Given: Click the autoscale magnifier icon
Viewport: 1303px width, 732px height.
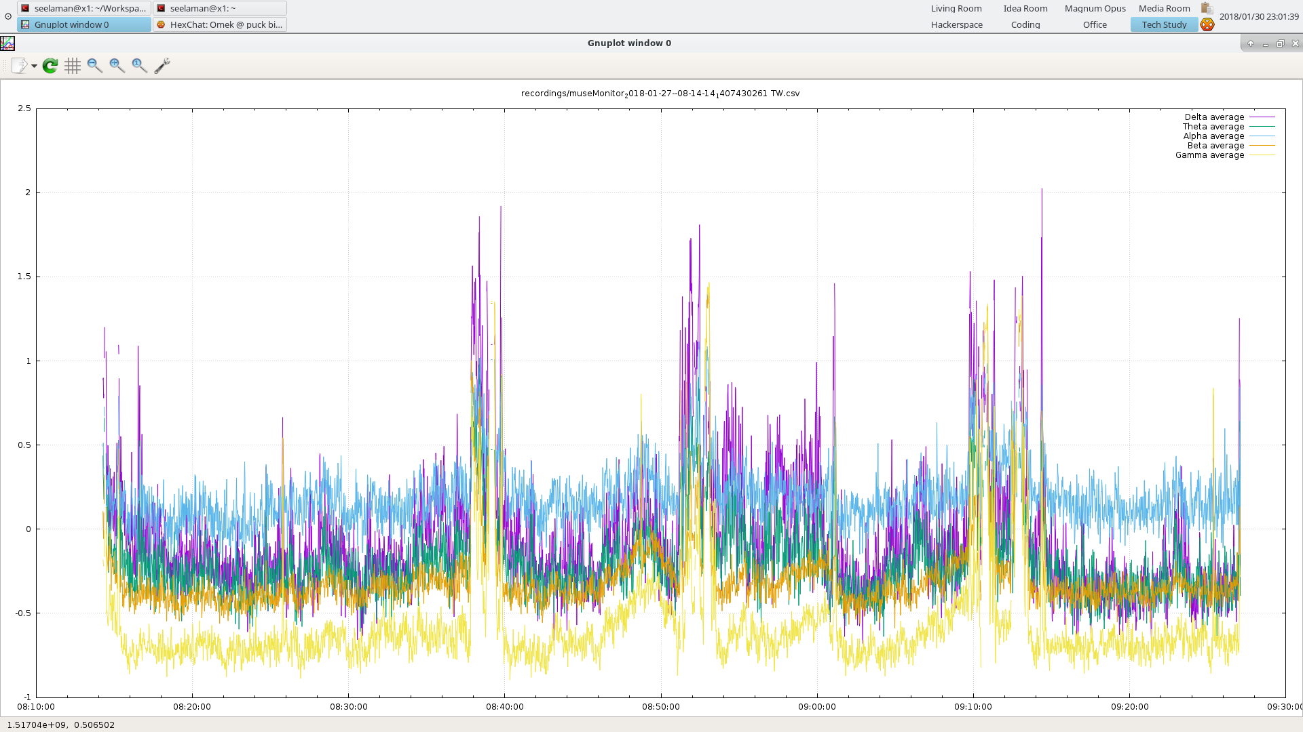Looking at the screenshot, I should [x=140, y=66].
